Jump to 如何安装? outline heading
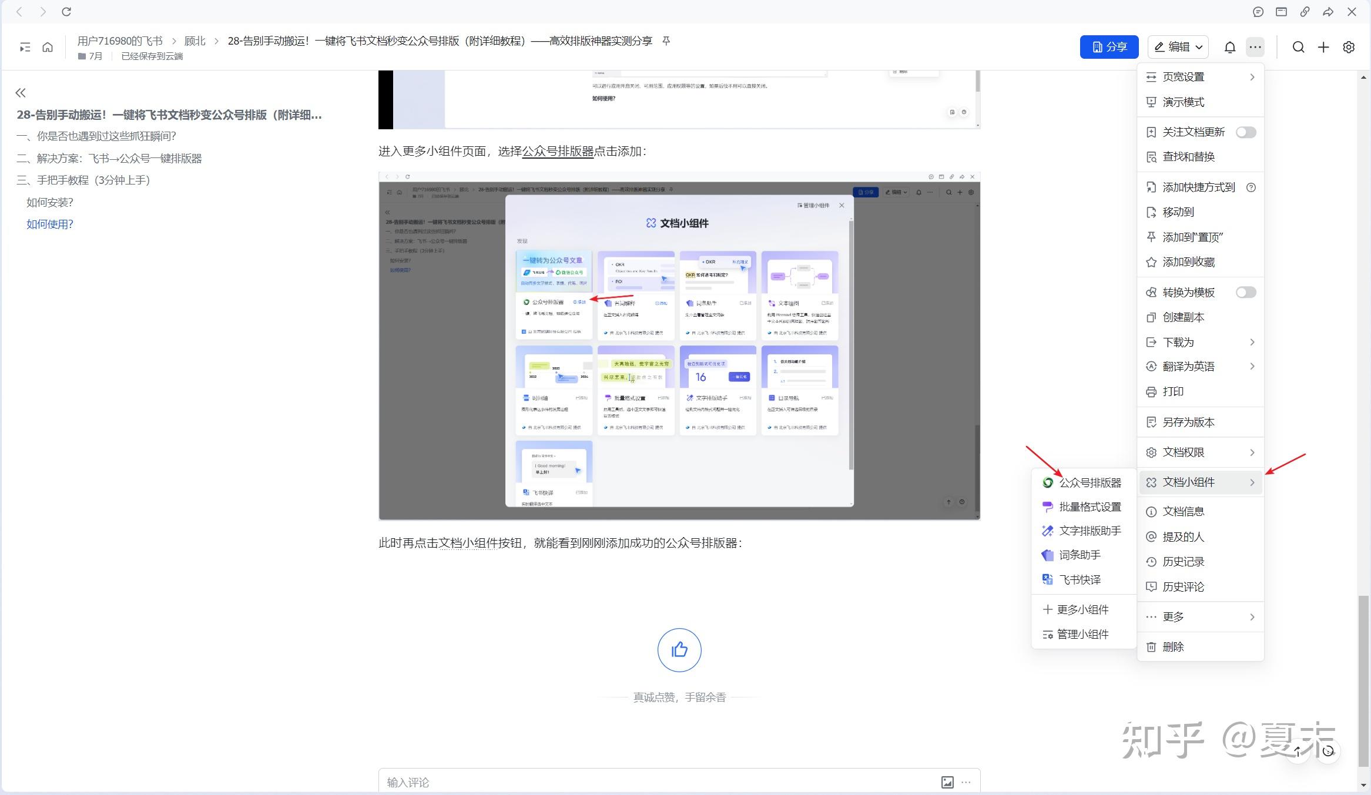Screen dimensions: 1371x795 click(50, 202)
